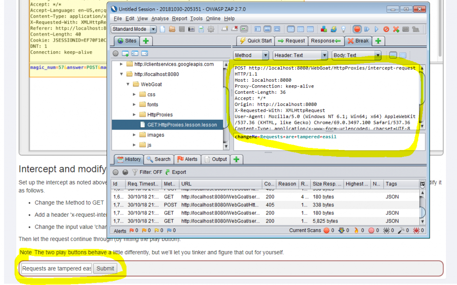Toggle request shown above response layout

[x=311, y=29]
